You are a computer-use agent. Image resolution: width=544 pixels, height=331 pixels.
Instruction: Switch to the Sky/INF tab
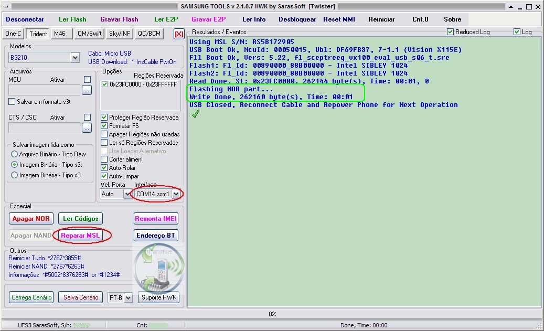pos(120,34)
